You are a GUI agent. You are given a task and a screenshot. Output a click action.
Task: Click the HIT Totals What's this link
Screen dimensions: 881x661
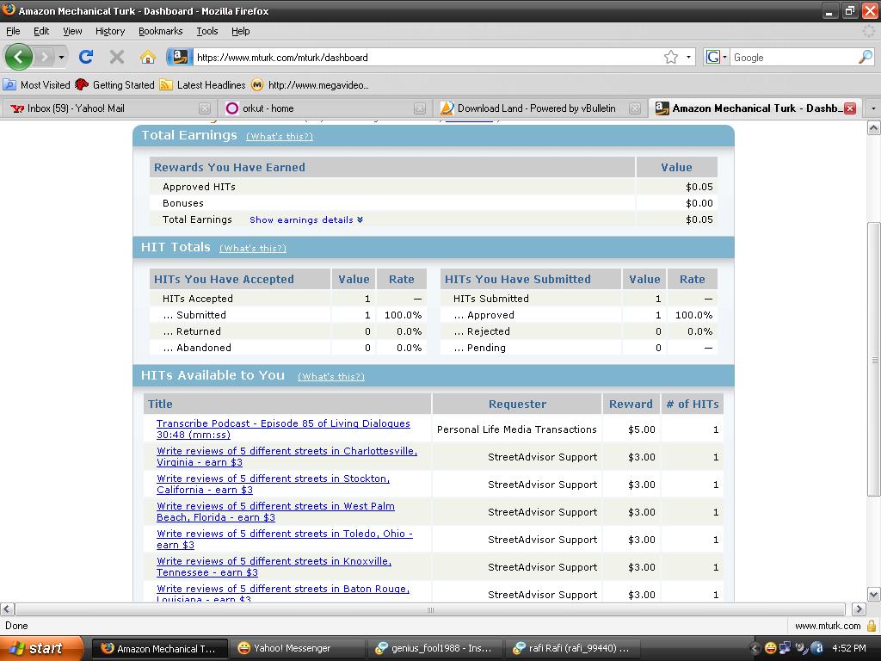tap(253, 248)
